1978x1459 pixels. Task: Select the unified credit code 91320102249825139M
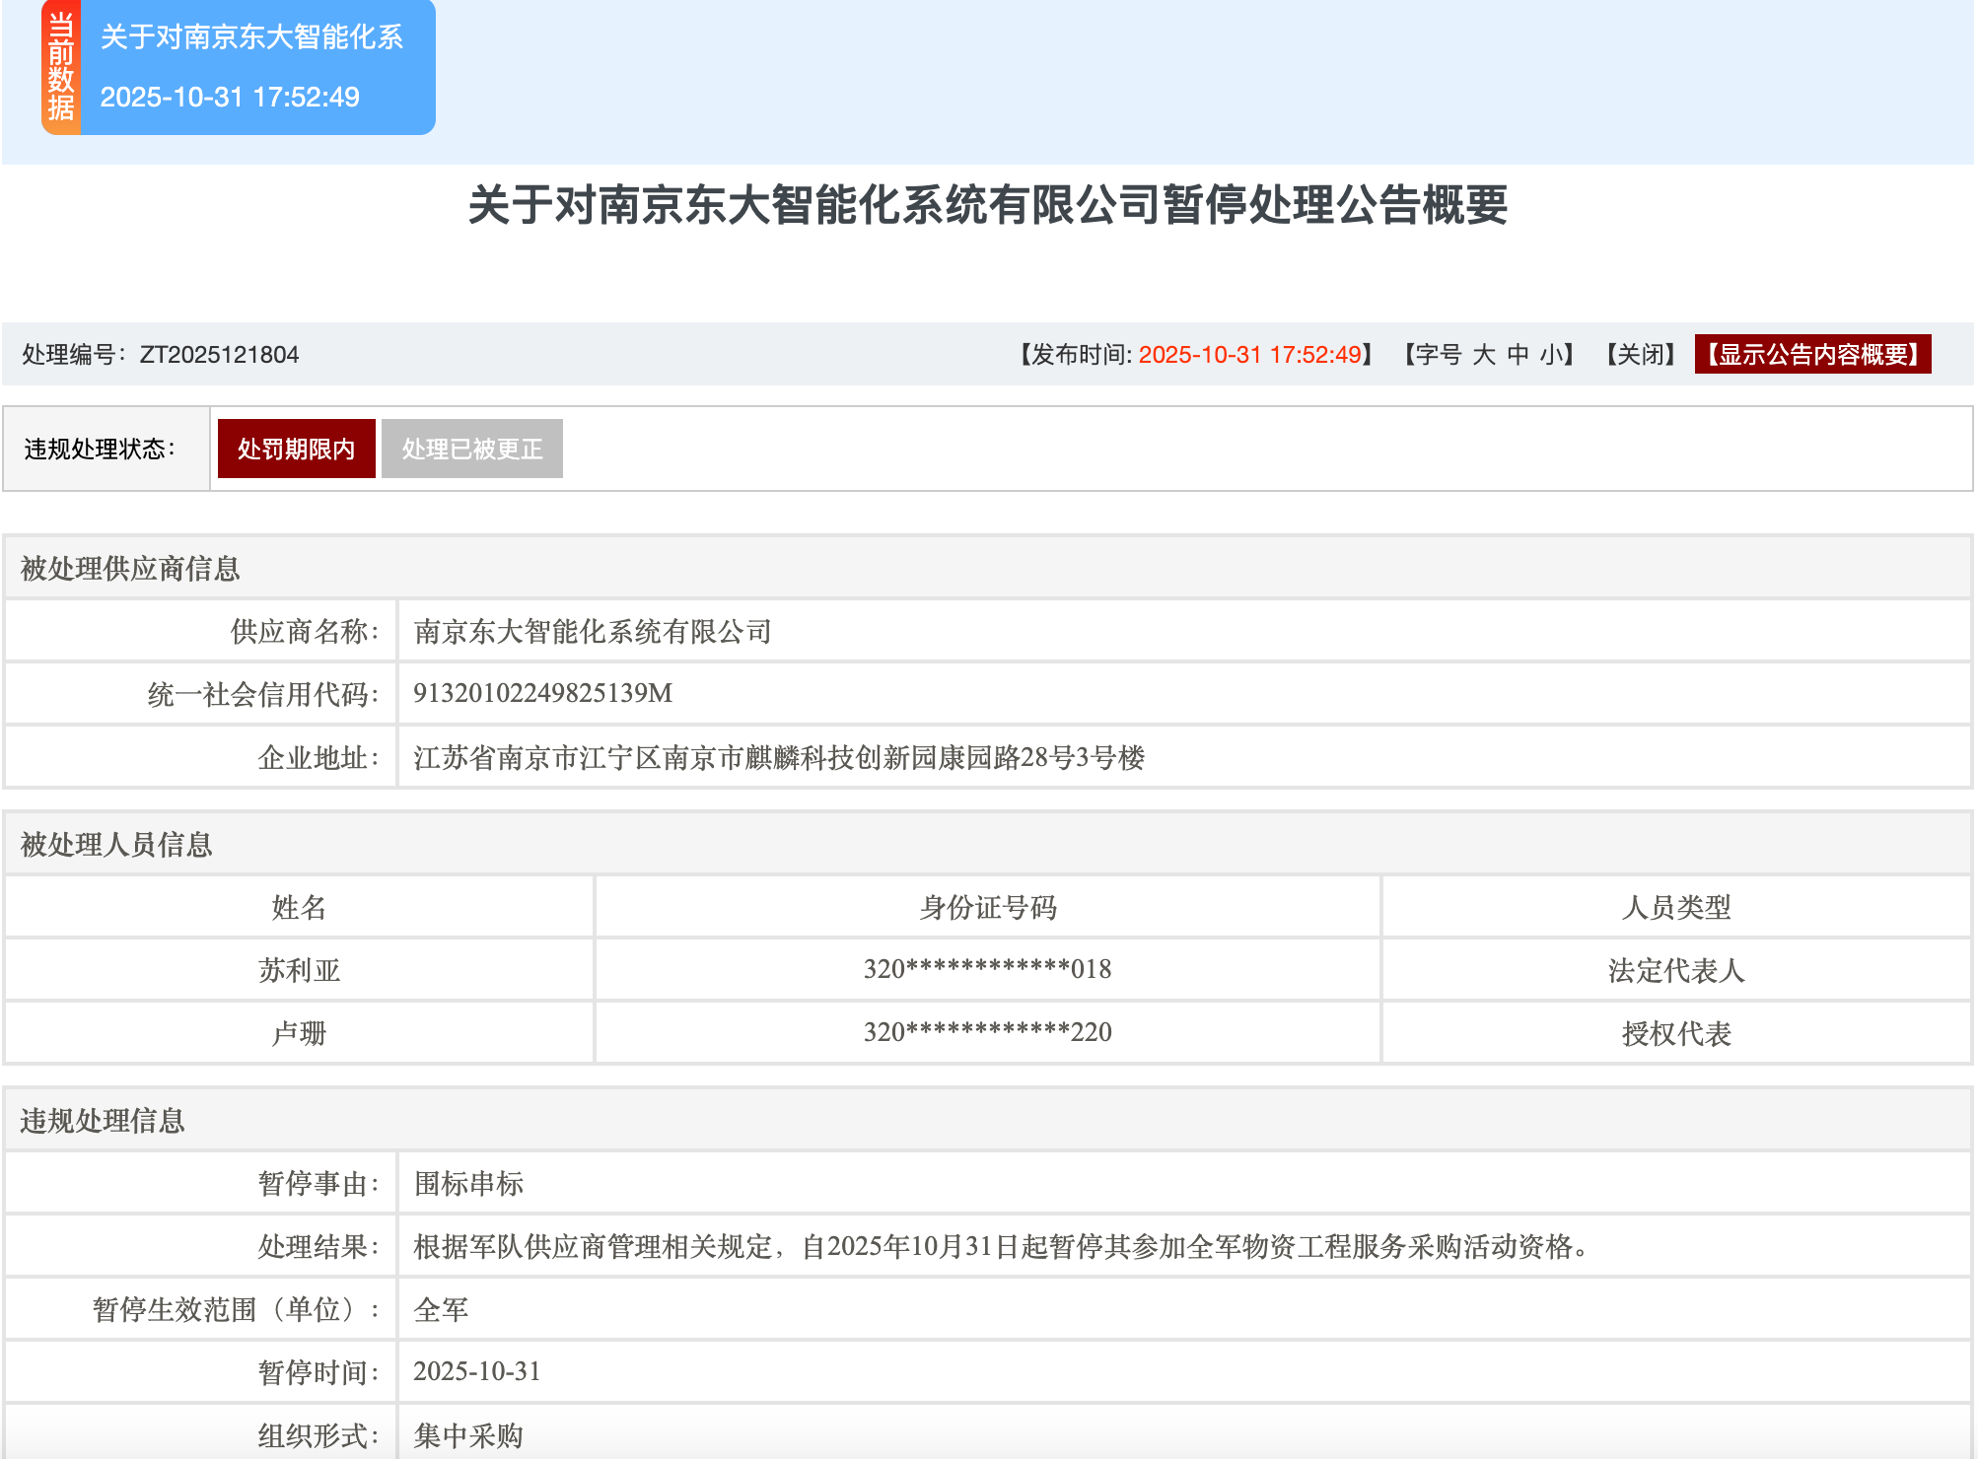[x=540, y=694]
